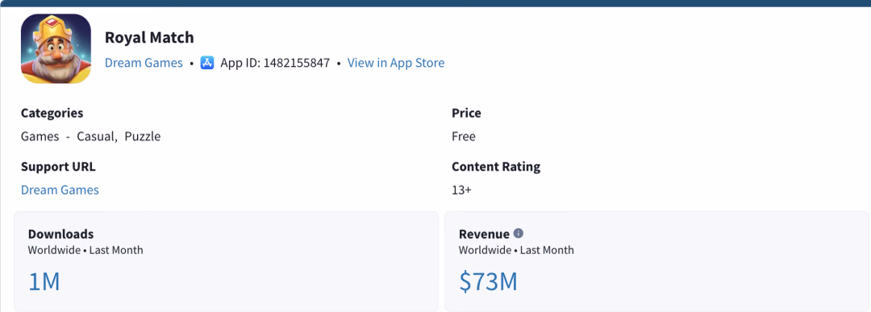Click the 1M downloads value
Image resolution: width=871 pixels, height=312 pixels.
point(44,282)
